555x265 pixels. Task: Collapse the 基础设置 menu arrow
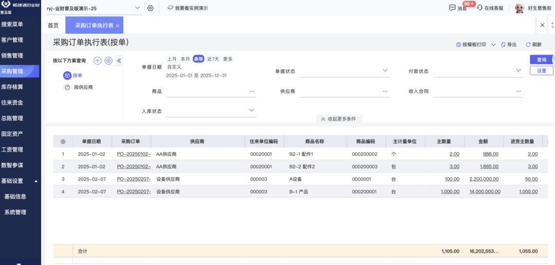tap(36, 181)
